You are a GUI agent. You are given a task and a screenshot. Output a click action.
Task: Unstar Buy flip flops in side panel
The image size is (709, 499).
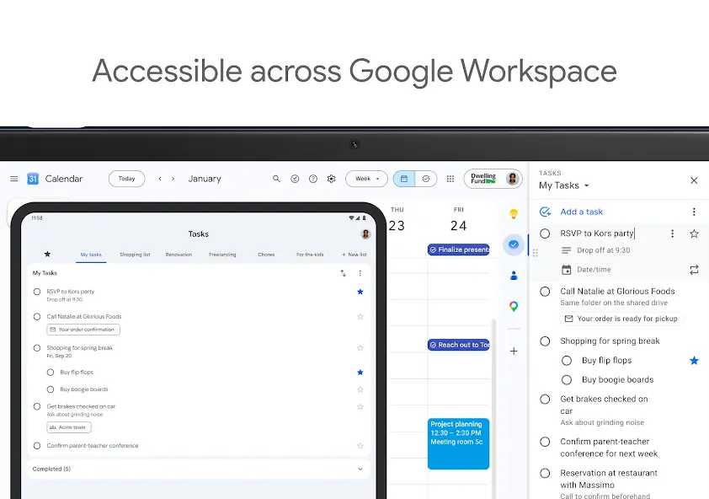(x=694, y=361)
